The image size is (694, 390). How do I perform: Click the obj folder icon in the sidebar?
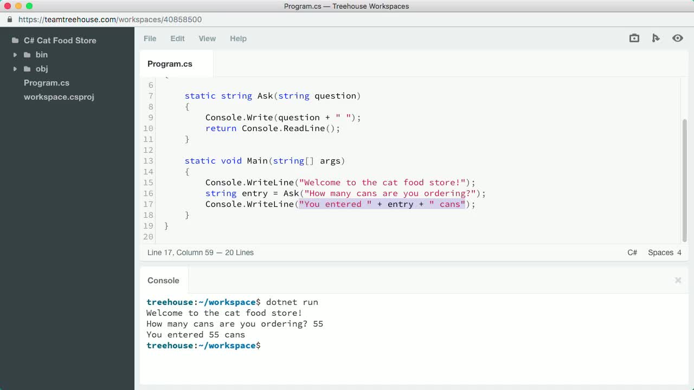tap(27, 69)
